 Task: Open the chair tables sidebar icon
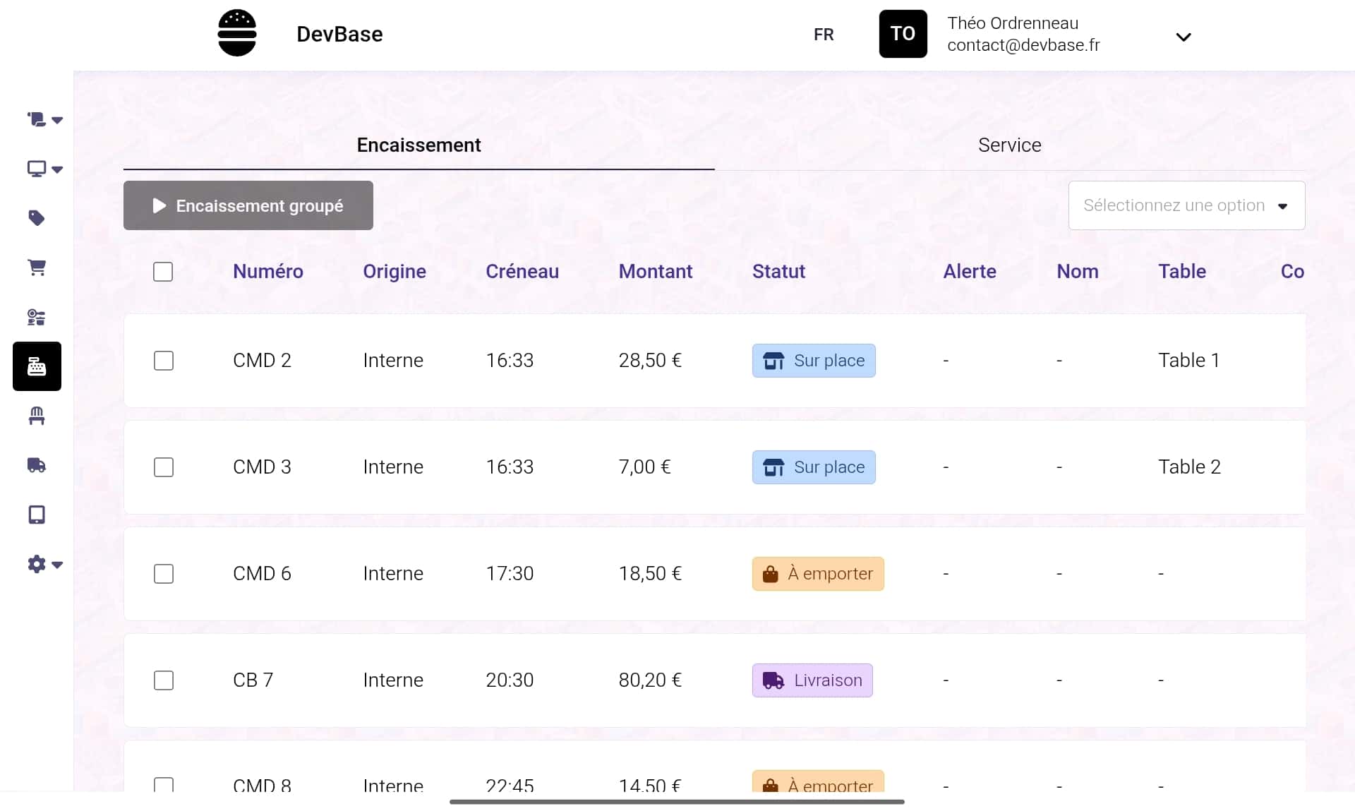click(37, 416)
